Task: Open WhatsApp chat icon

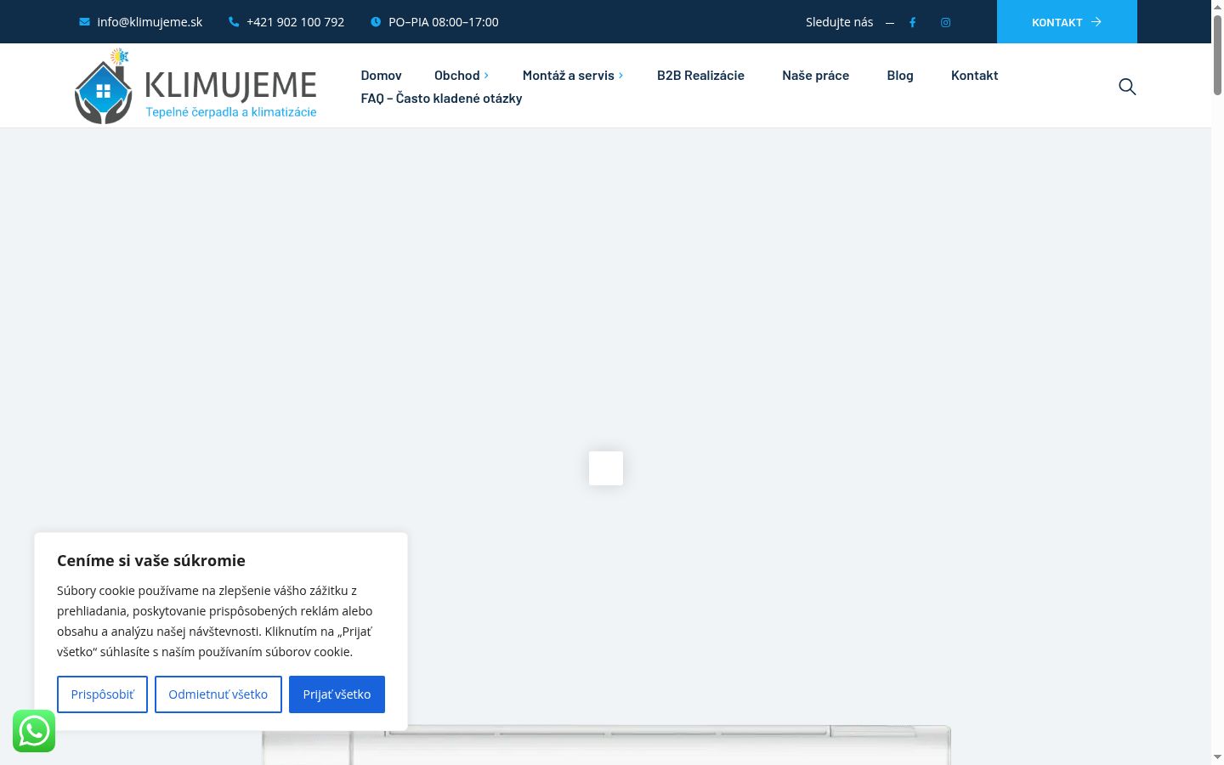Action: pos(34,731)
